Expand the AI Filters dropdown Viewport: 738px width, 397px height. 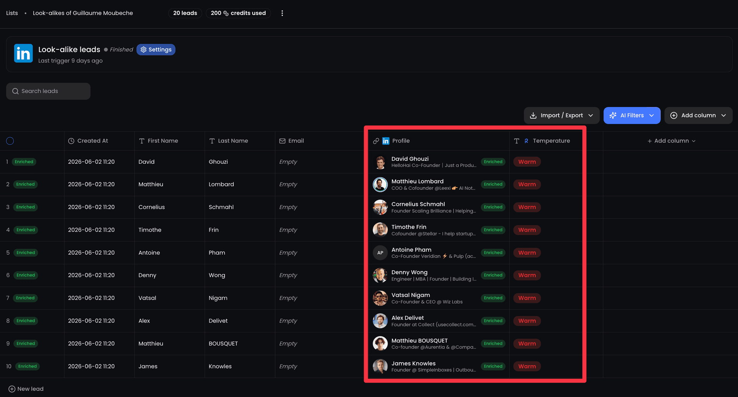click(652, 115)
